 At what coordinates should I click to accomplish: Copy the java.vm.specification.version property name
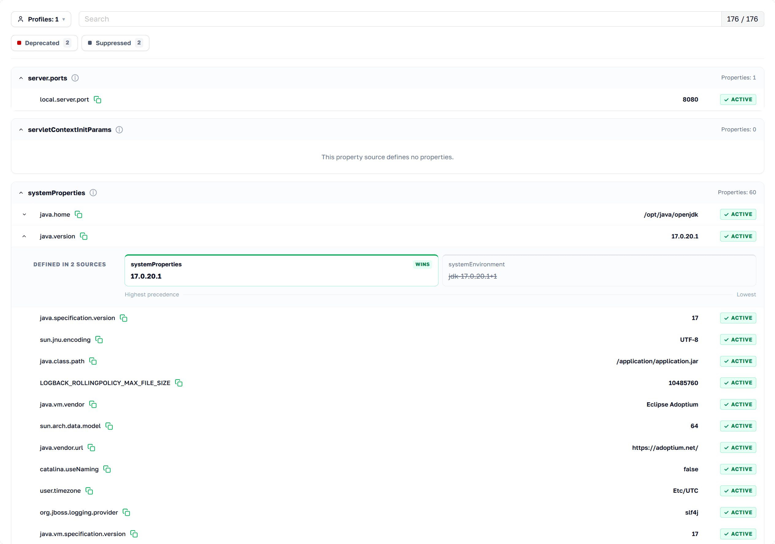click(x=134, y=534)
